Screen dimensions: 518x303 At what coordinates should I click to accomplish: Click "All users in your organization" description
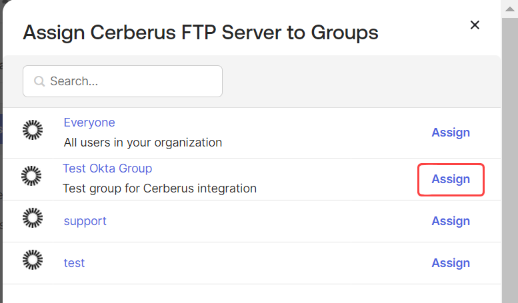(143, 143)
